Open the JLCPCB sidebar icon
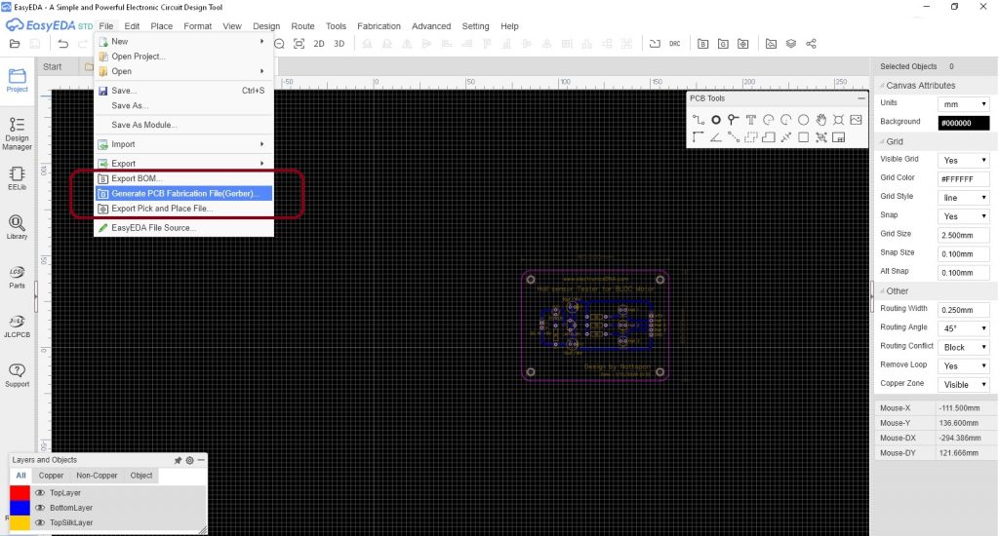Viewport: 999px width, 536px height. click(x=18, y=325)
